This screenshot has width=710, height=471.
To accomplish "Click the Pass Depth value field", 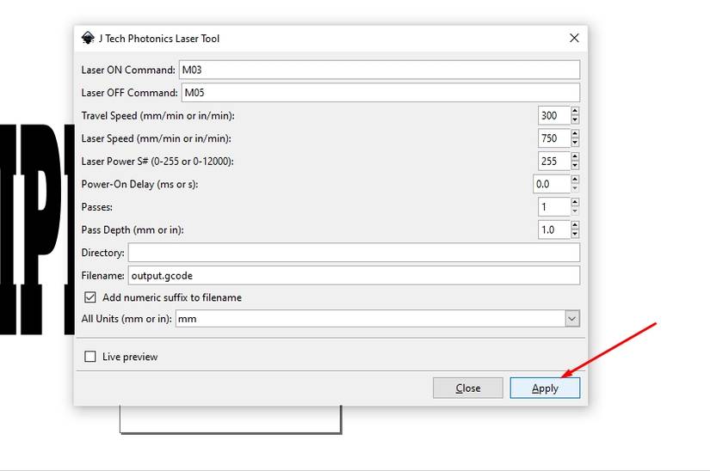I will pyautogui.click(x=553, y=229).
